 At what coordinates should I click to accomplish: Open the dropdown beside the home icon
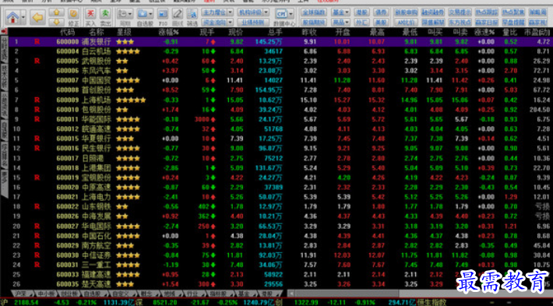[23, 17]
